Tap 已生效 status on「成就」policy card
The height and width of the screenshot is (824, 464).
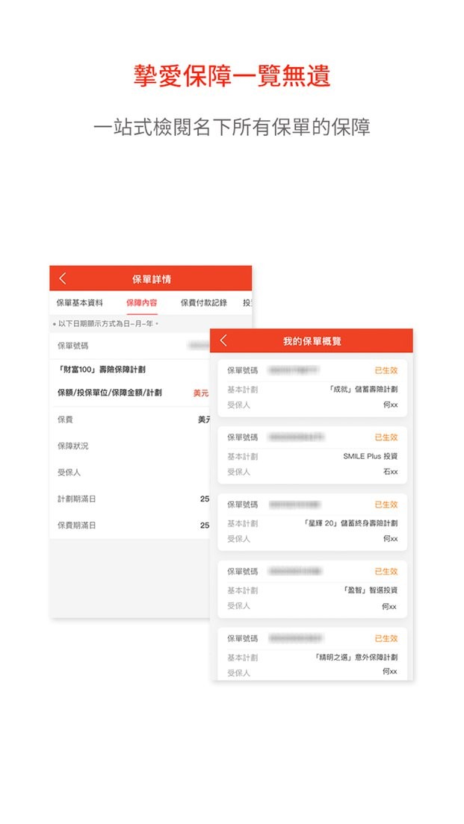point(386,370)
